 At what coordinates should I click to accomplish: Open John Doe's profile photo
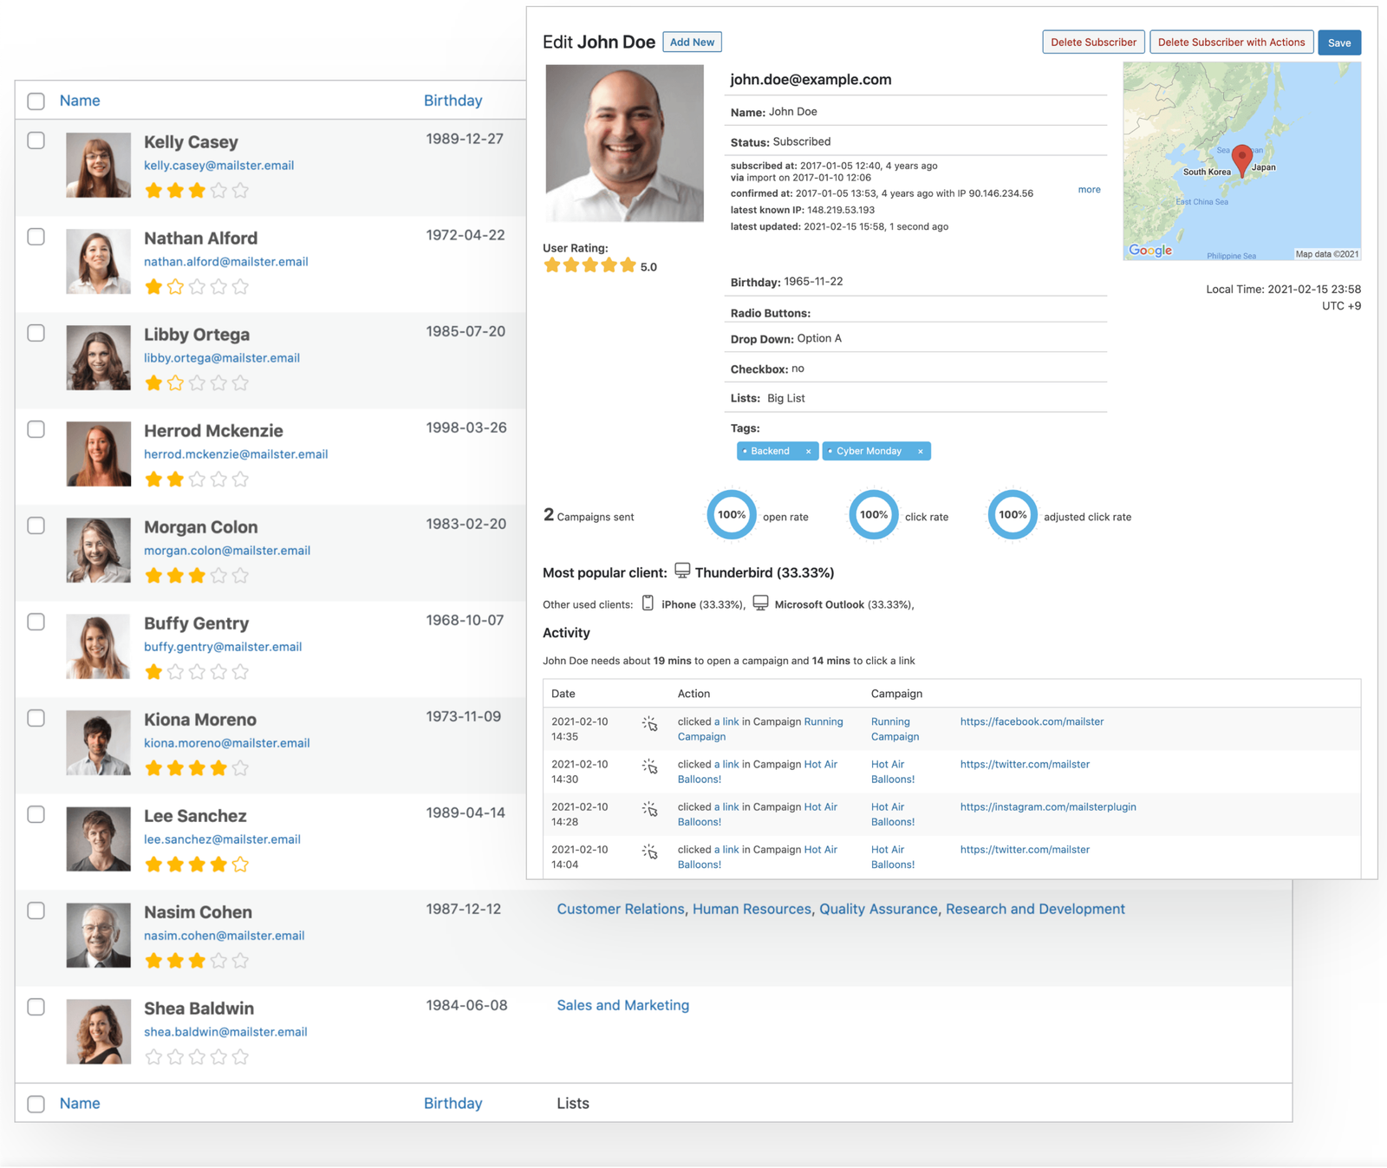624,143
